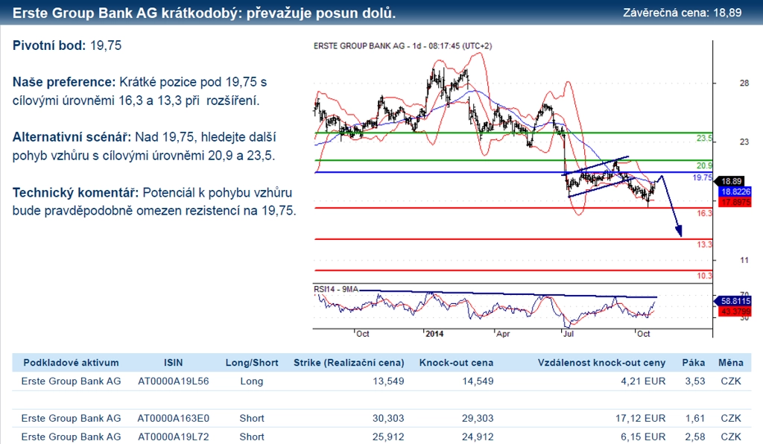Click the red 17.8975 price tag

click(735, 202)
